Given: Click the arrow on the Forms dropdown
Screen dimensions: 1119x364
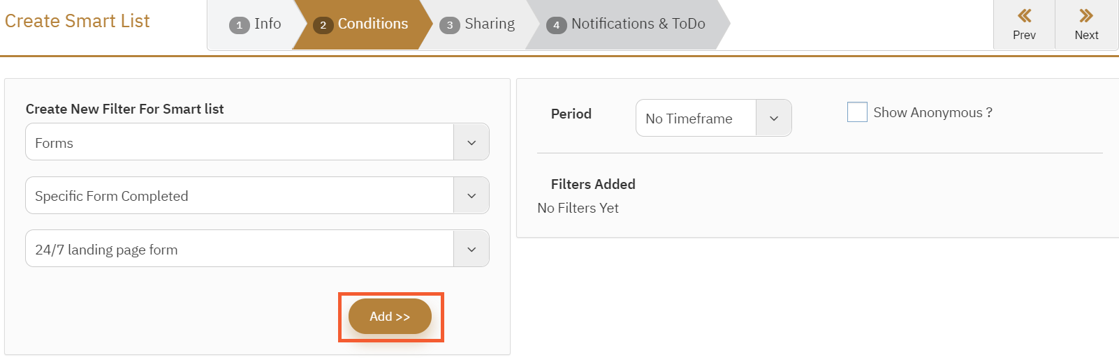Looking at the screenshot, I should pyautogui.click(x=471, y=142).
